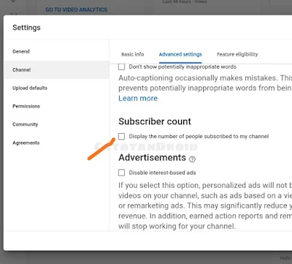This screenshot has height=264, width=292.
Task: Open the Advertisements help question-mark icon
Action: coord(192,159)
